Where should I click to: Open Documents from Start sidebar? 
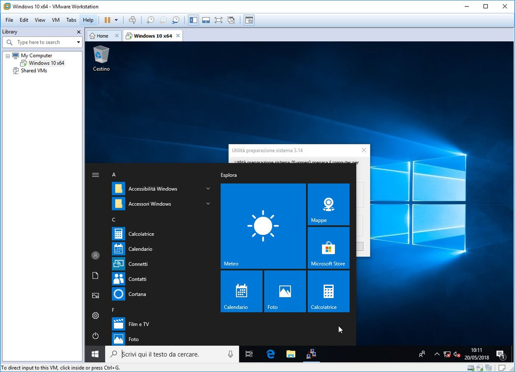[95, 276]
